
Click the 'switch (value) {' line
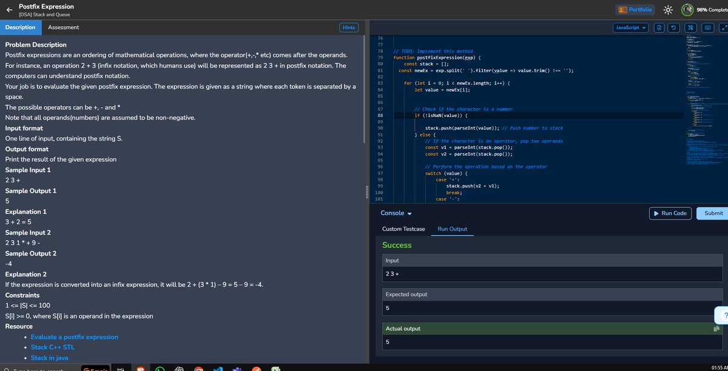[x=447, y=173]
